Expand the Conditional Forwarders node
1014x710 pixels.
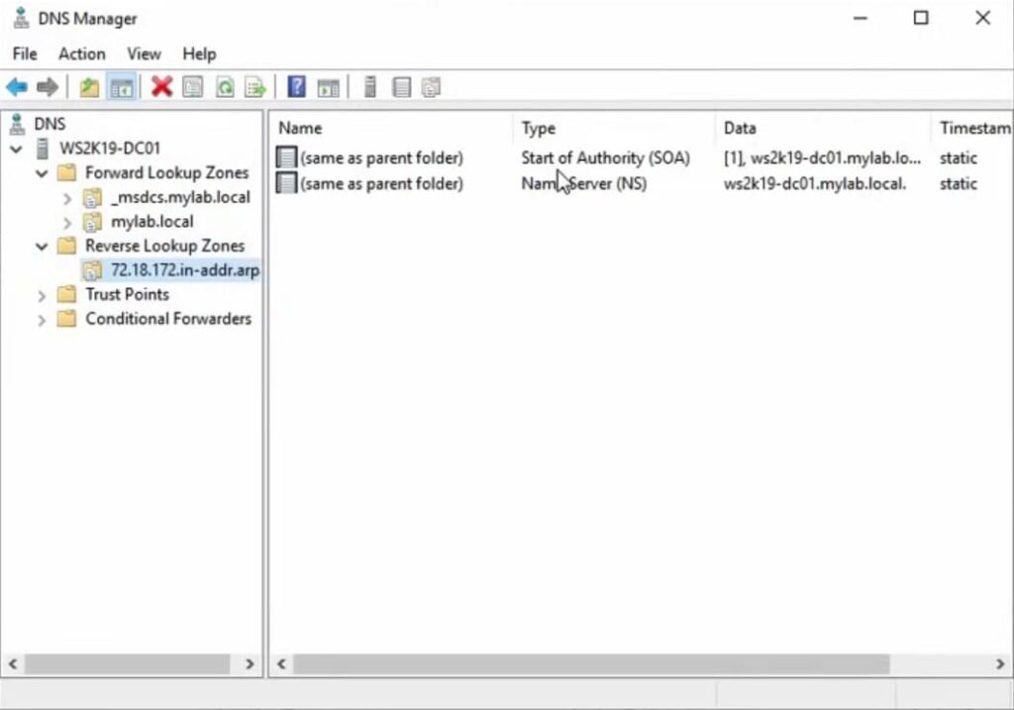tap(42, 320)
